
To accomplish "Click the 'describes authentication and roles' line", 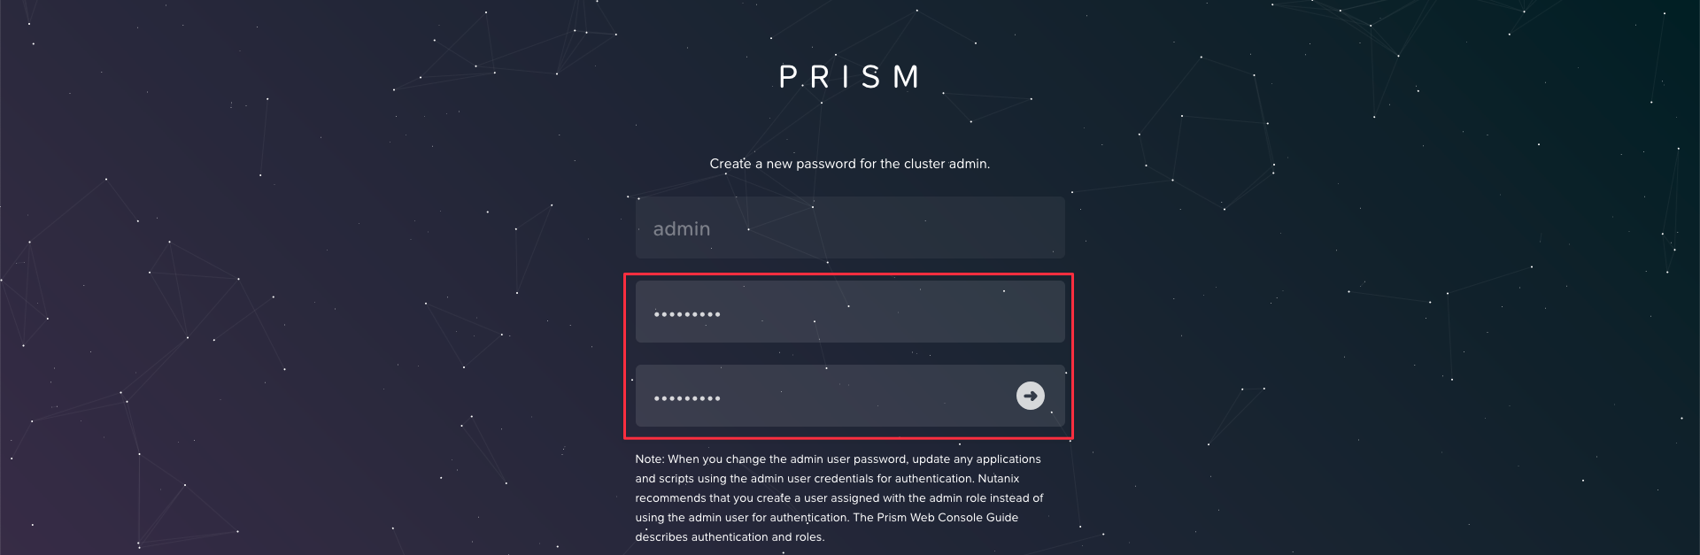I will [730, 537].
